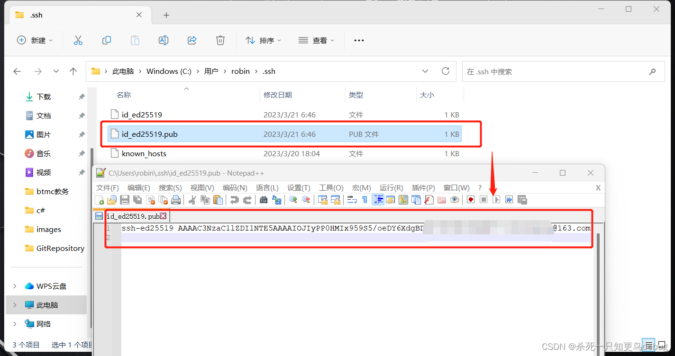Toggle word wrap in Notepad++ toolbar
This screenshot has height=356, width=675.
pos(352,200)
